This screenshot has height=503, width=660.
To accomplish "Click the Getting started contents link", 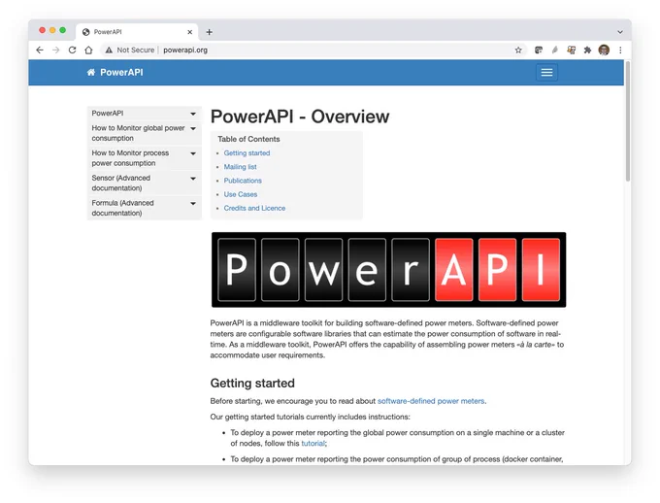I will tap(247, 152).
